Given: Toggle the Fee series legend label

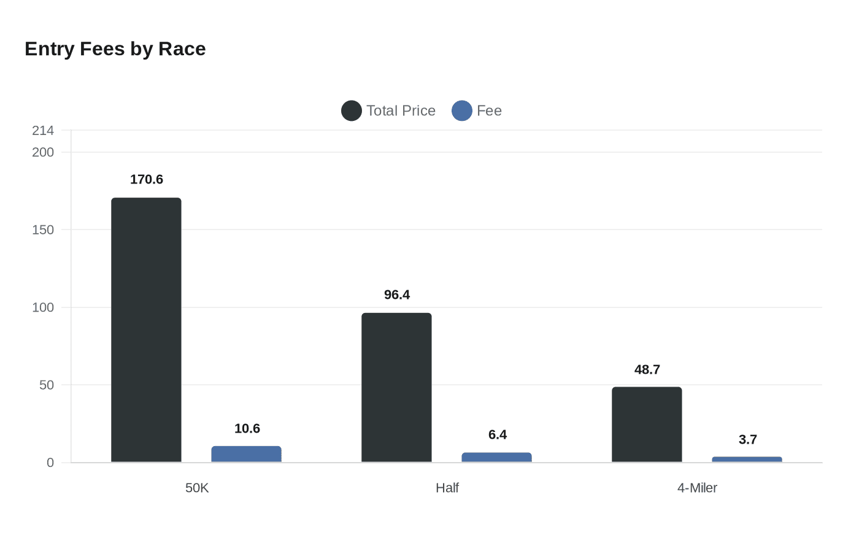Looking at the screenshot, I should [x=489, y=111].
